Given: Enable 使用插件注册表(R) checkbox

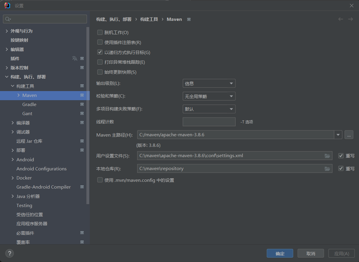Looking at the screenshot, I should coord(100,42).
